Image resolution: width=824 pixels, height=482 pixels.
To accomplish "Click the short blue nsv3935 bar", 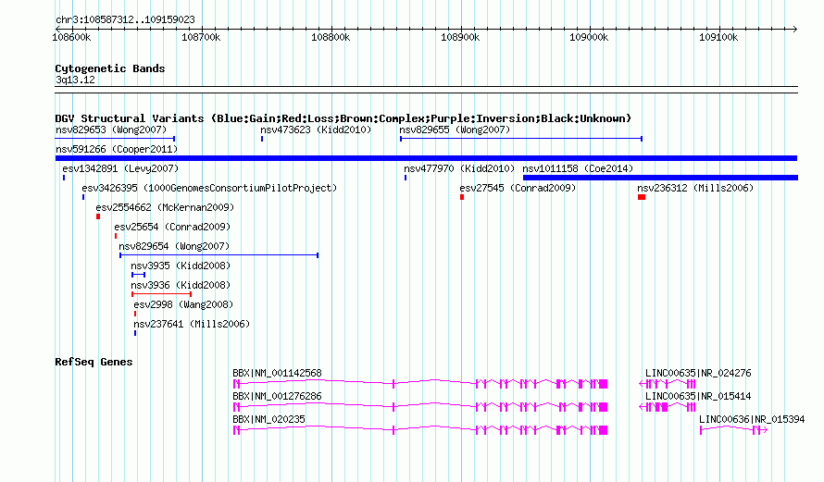I will [x=139, y=275].
